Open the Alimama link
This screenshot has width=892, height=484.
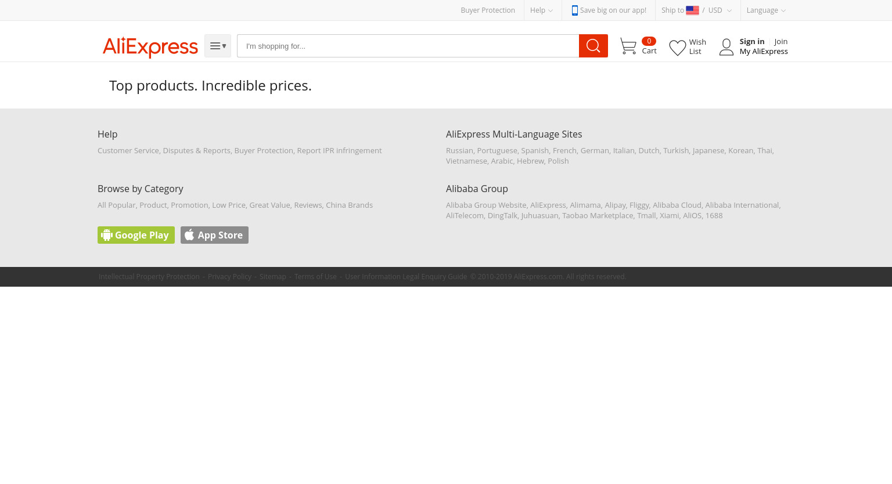click(585, 205)
